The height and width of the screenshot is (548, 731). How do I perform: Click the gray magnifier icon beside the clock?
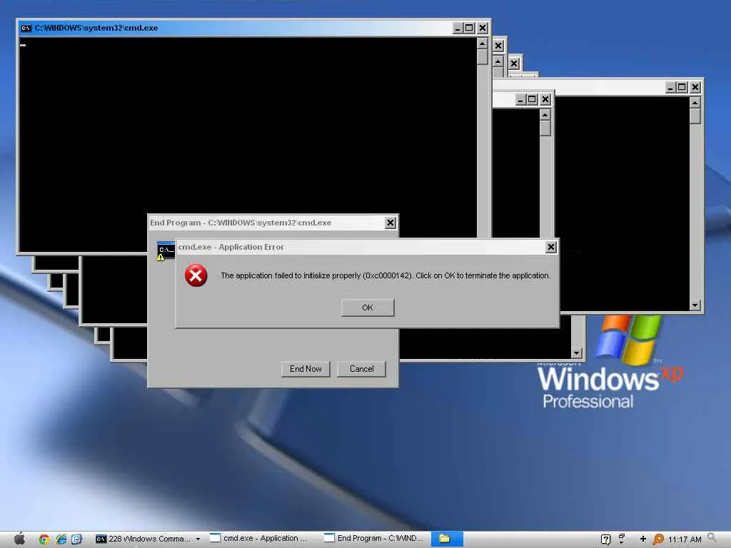[712, 538]
